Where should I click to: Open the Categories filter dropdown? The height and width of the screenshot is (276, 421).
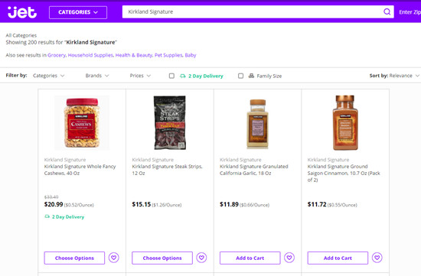tap(48, 76)
